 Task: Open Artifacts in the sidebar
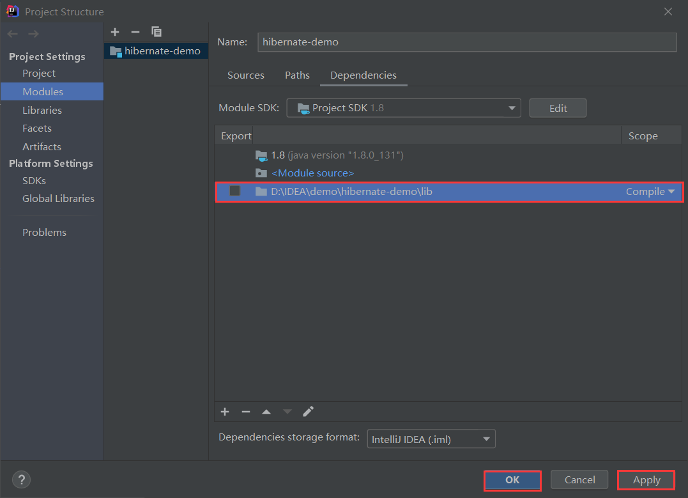[x=42, y=146]
